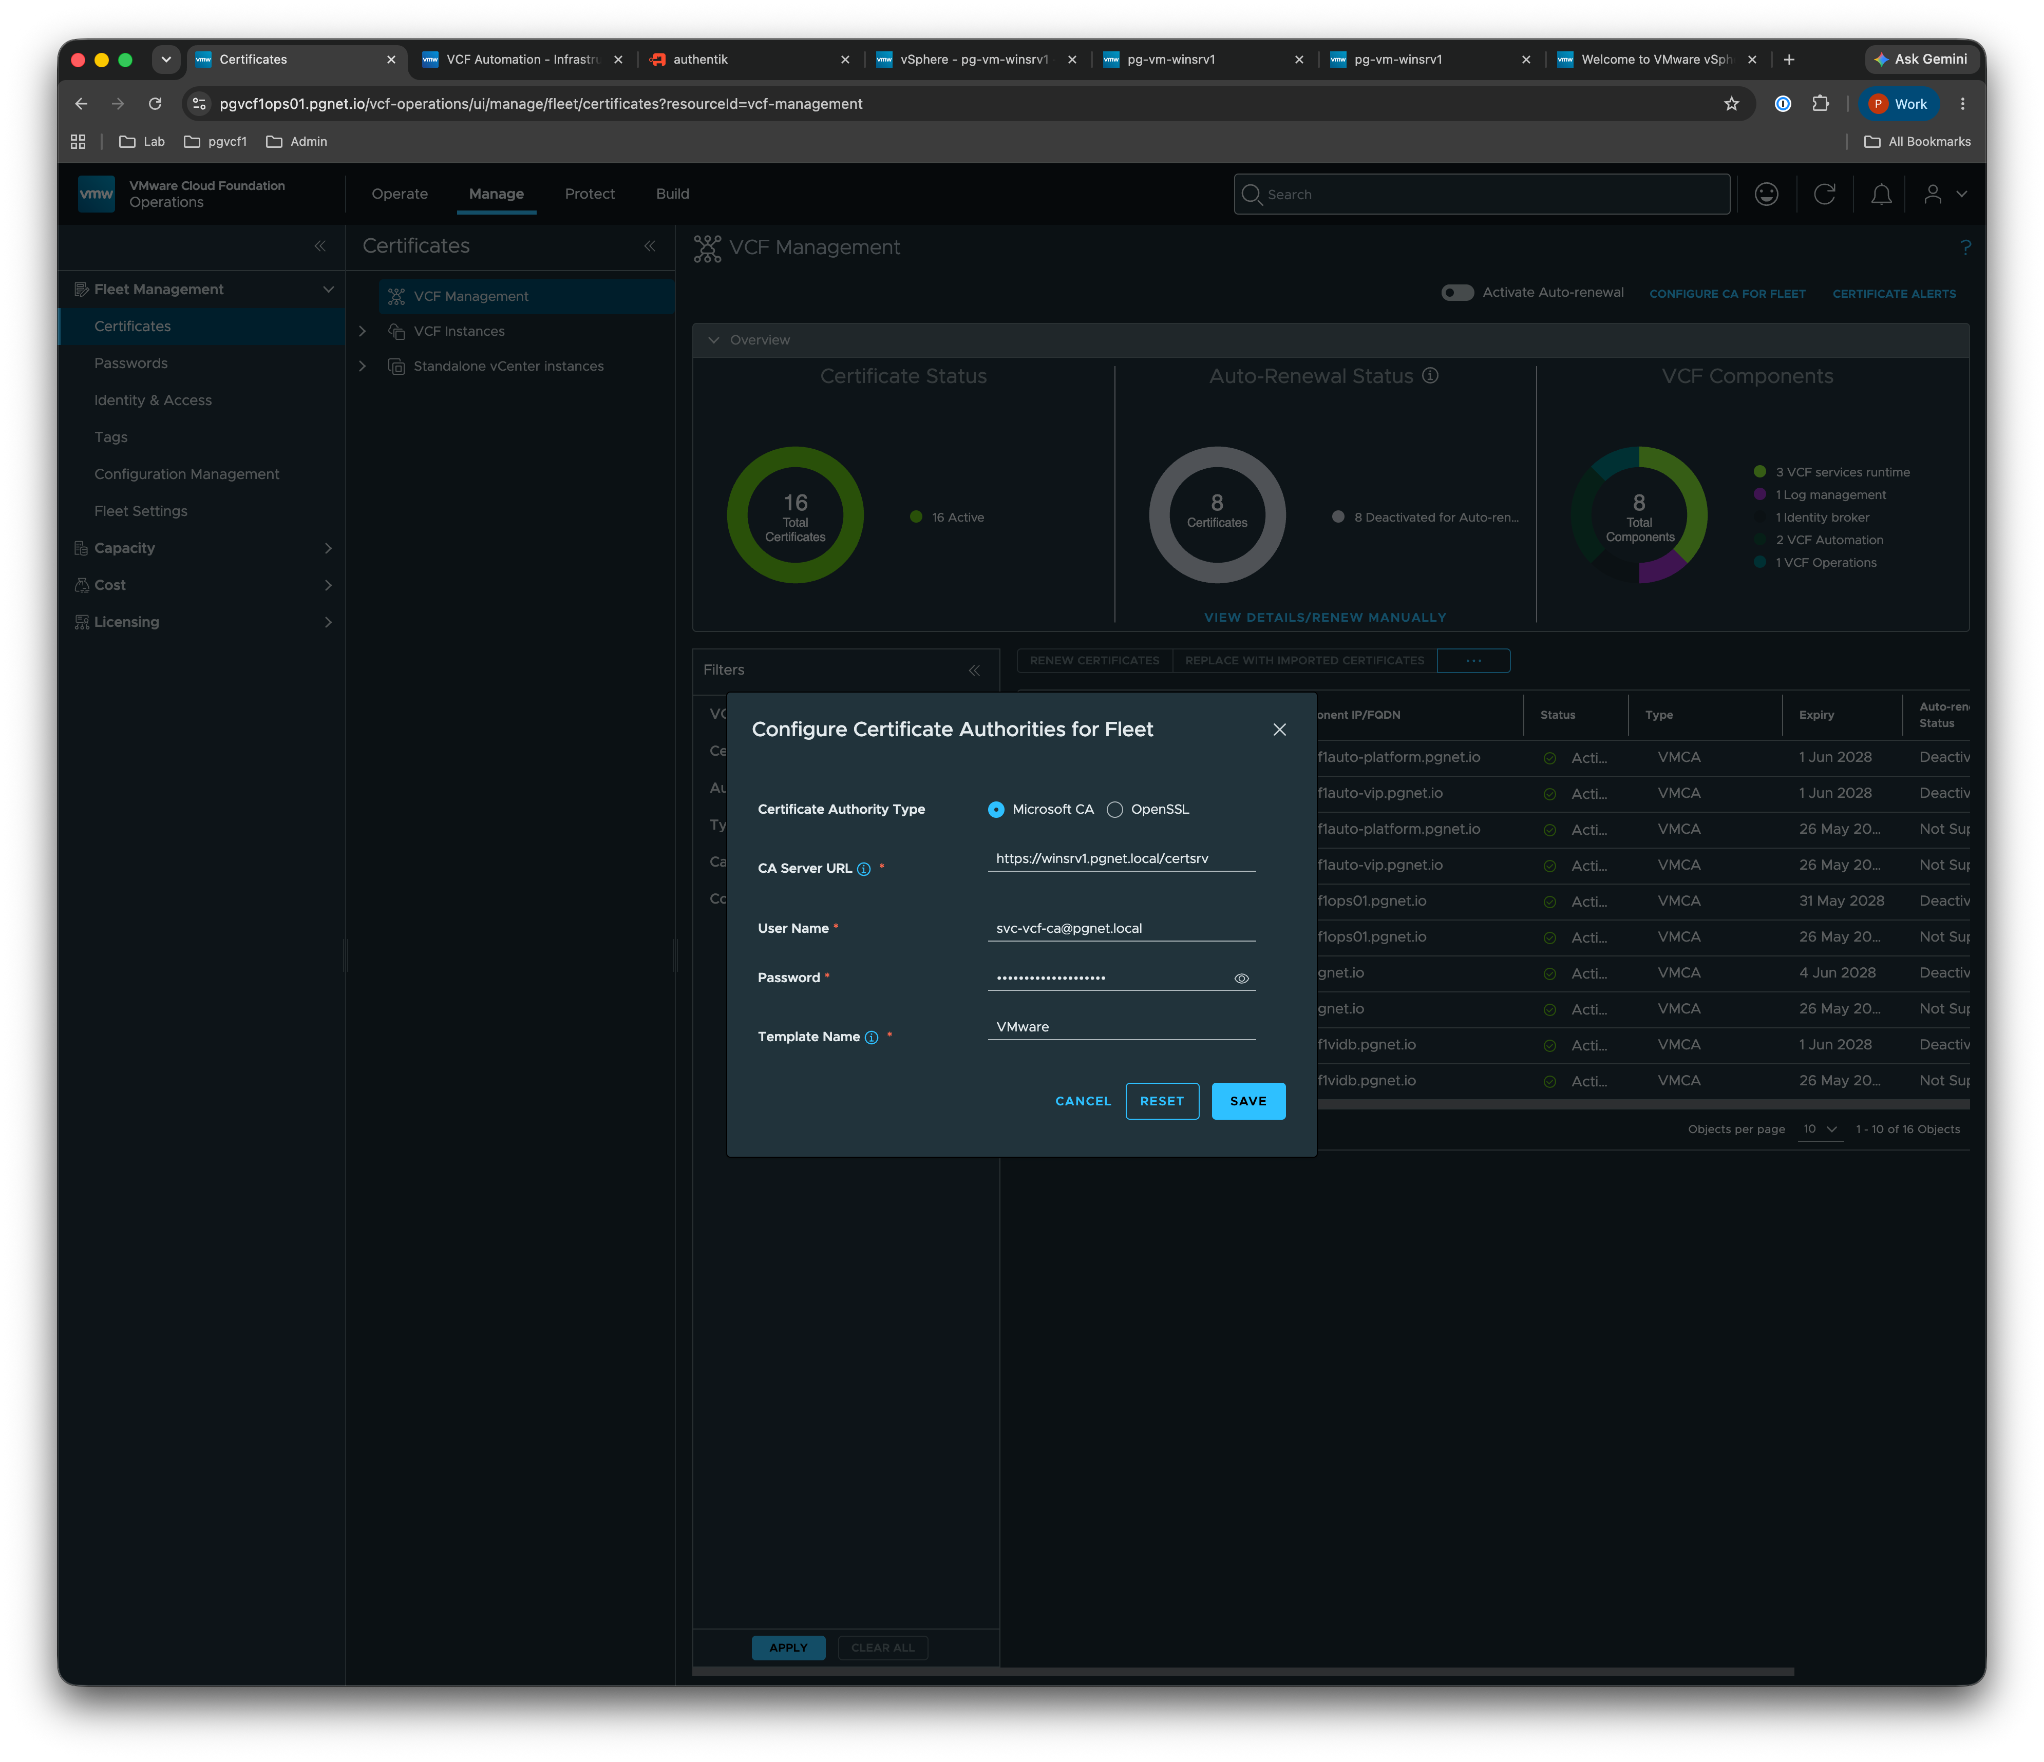
Task: Click Replace With Imported Certificates button
Action: click(x=1304, y=661)
